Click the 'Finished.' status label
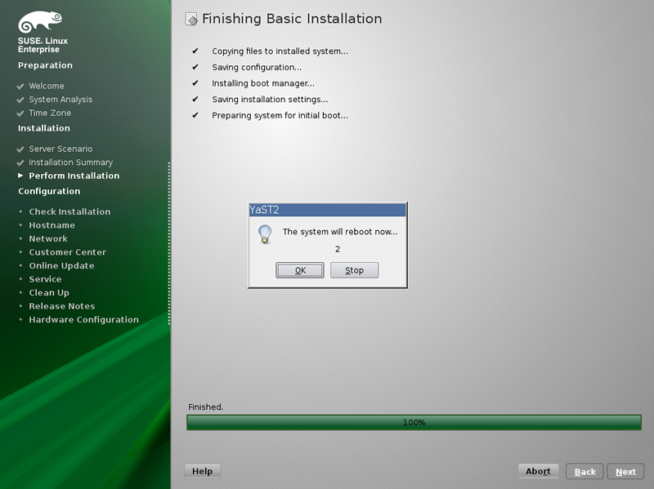 pos(206,407)
